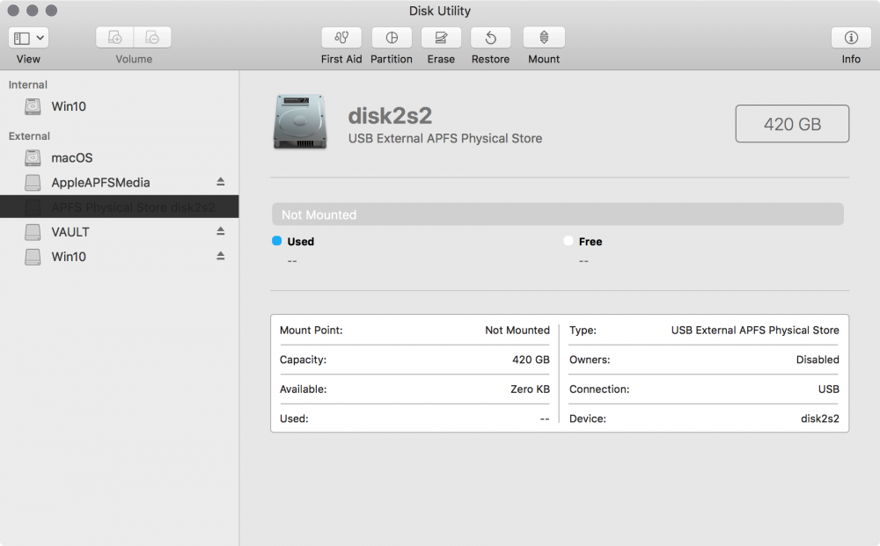880x546 pixels.
Task: Click the disk2s2 hard drive image
Action: point(300,122)
